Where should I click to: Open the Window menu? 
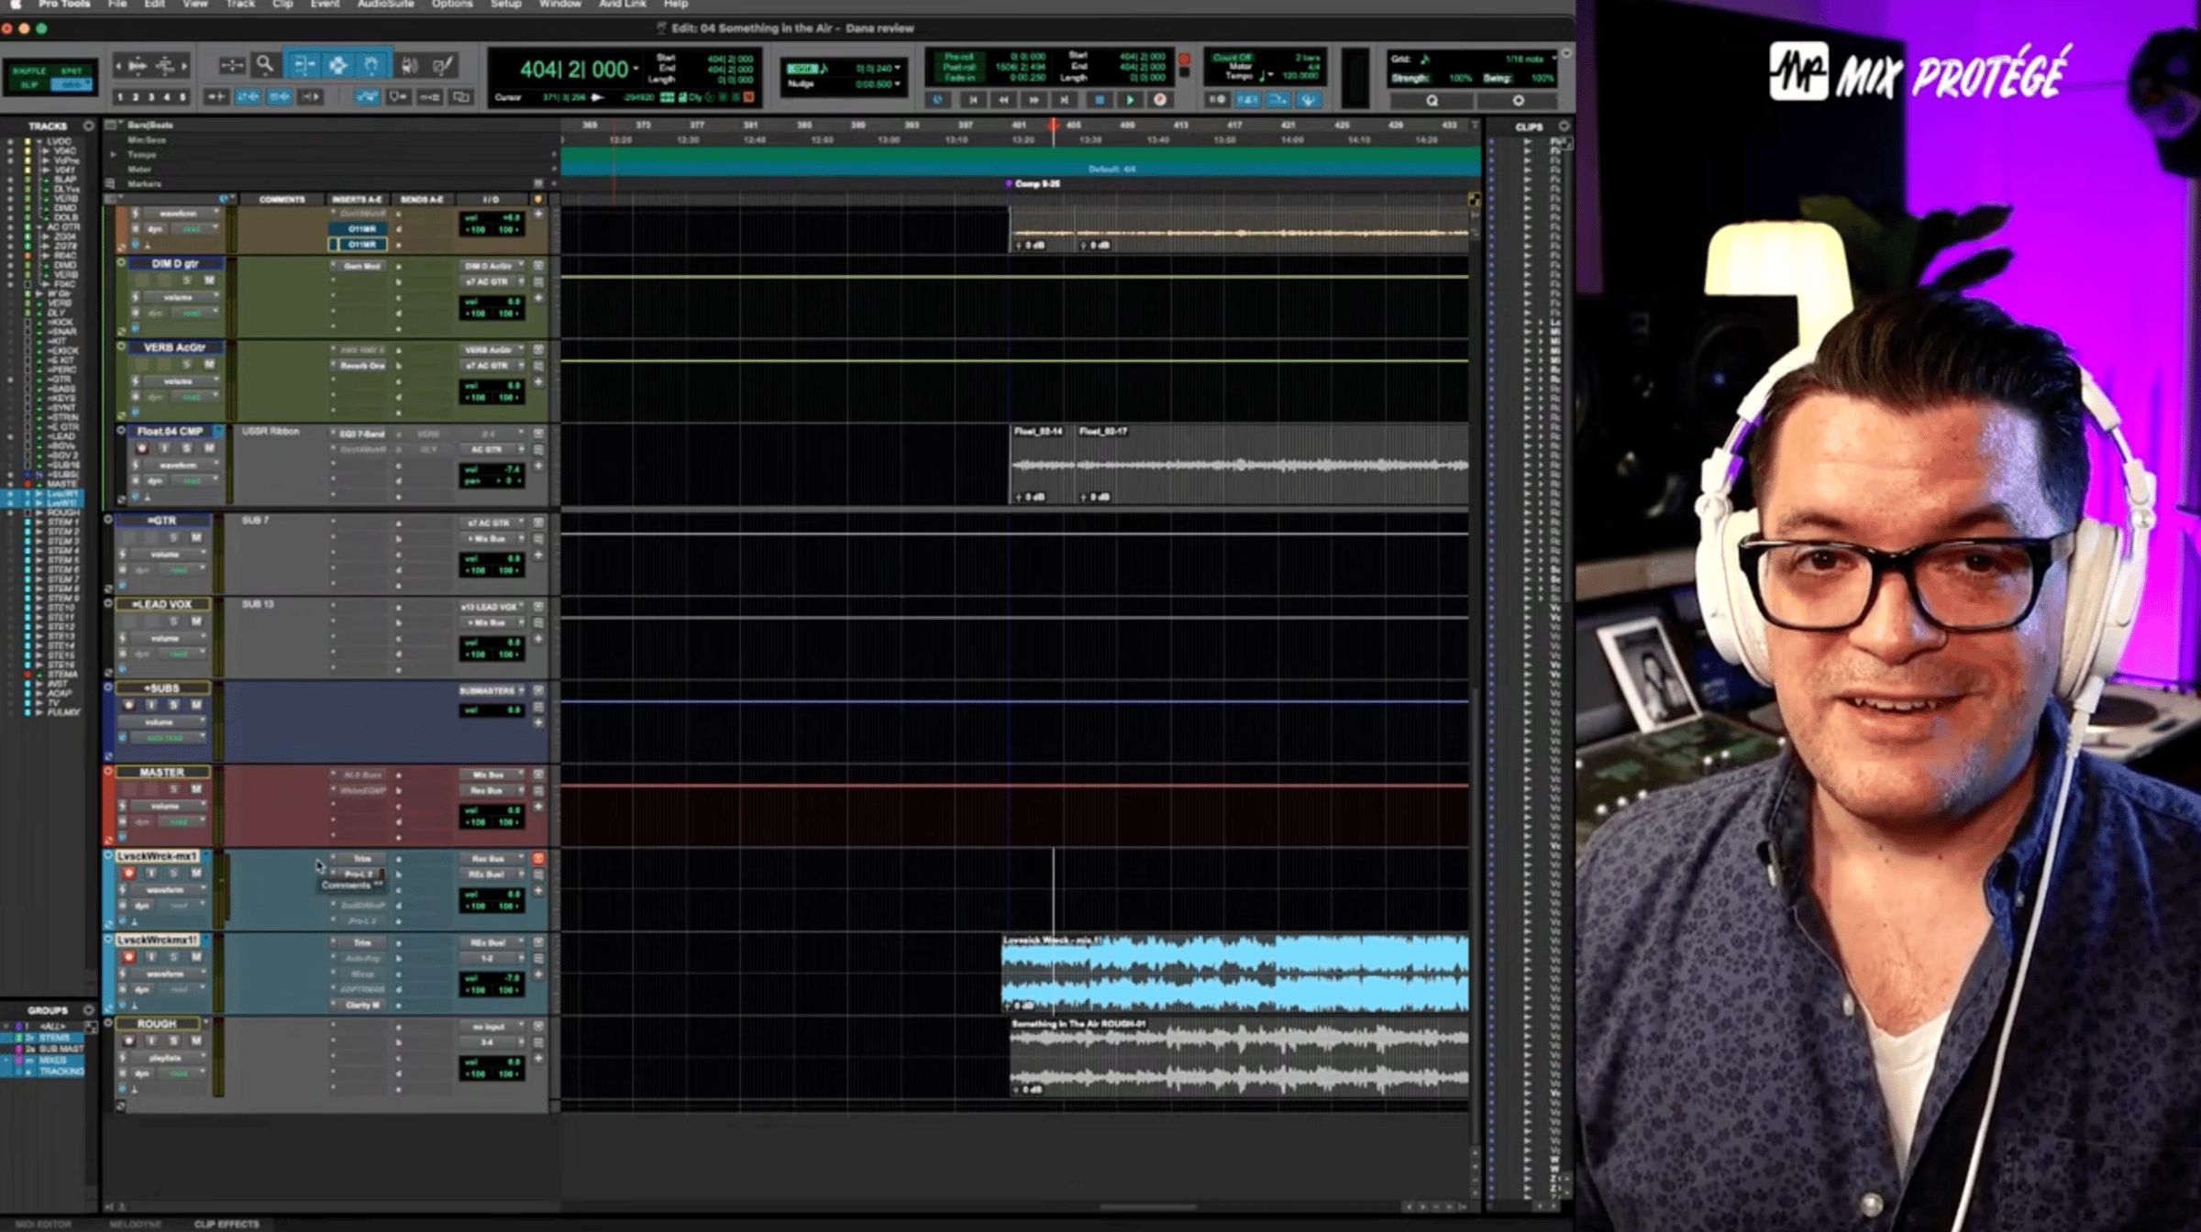[559, 5]
